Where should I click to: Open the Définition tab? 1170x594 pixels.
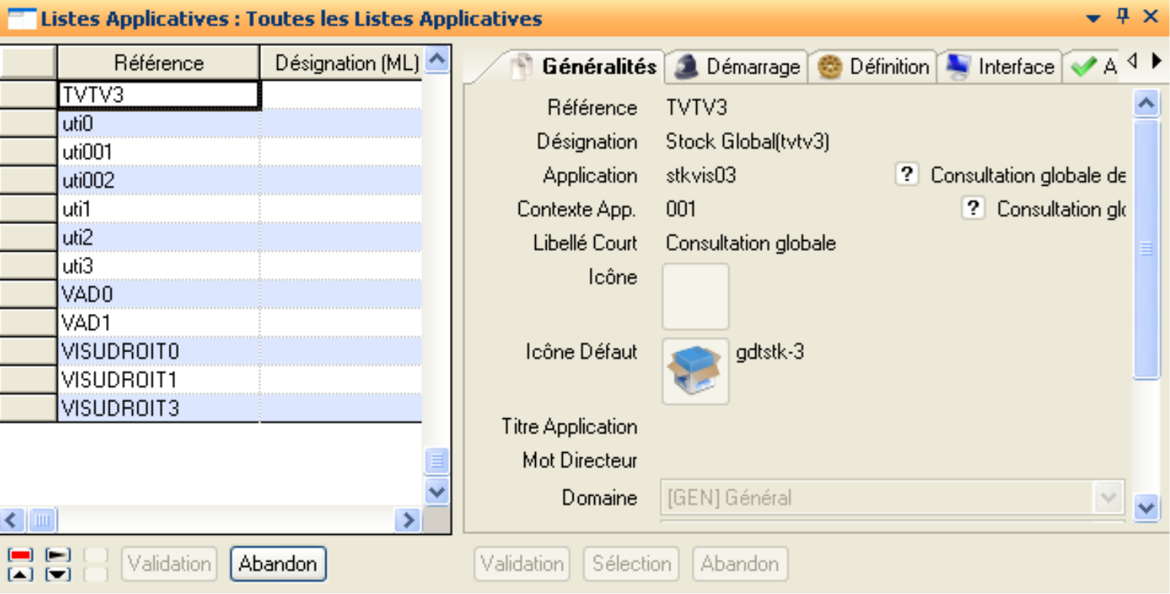tap(873, 67)
